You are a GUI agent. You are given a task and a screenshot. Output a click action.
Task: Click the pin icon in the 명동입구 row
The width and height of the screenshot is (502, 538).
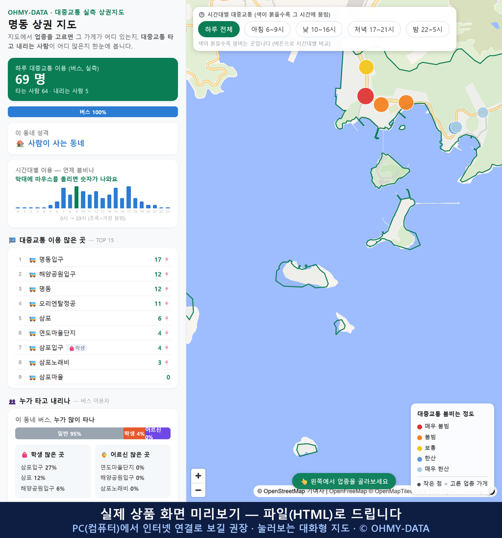click(x=167, y=260)
